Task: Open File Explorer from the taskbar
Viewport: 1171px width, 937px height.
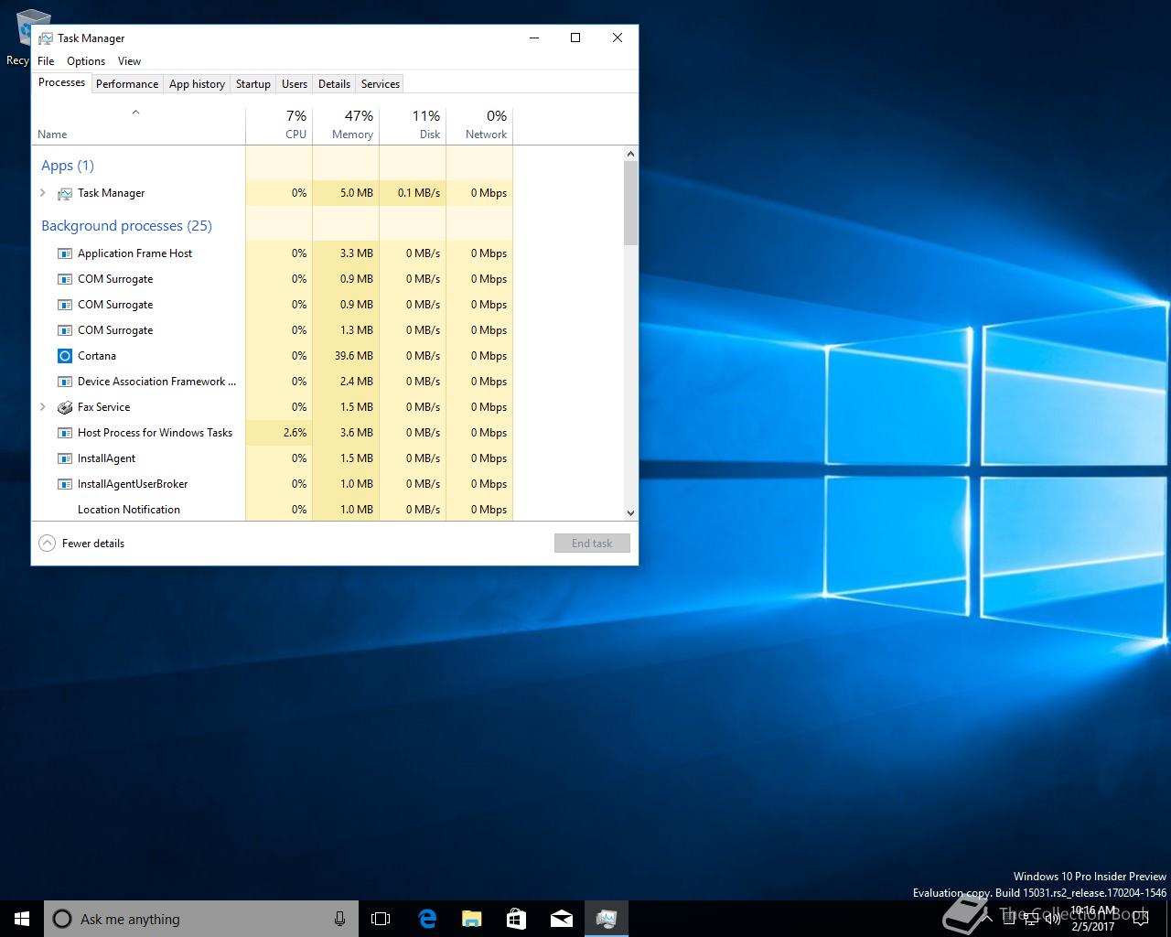Action: click(471, 919)
